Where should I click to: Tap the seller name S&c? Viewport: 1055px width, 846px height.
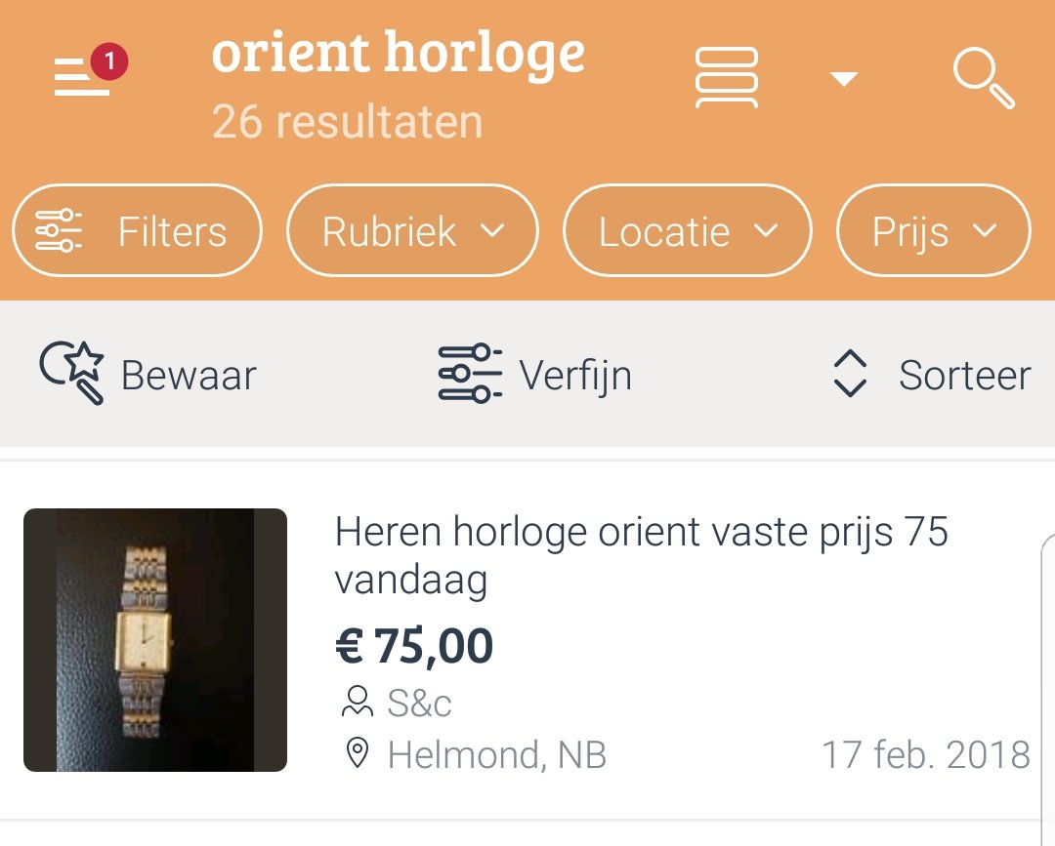419,704
